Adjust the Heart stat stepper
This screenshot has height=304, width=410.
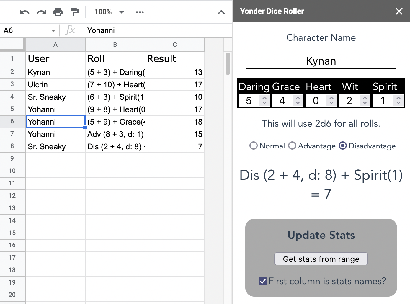tap(331, 101)
